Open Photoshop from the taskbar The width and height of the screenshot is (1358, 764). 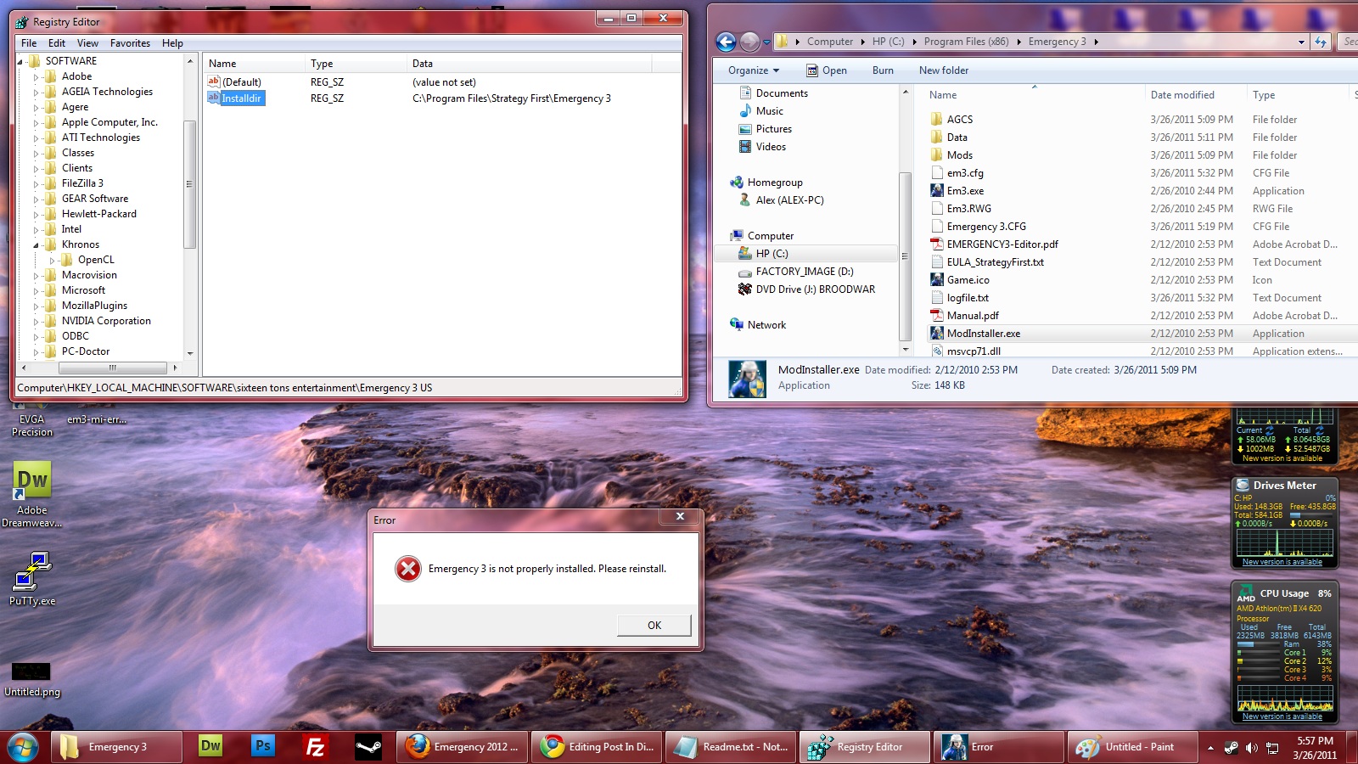pos(263,746)
